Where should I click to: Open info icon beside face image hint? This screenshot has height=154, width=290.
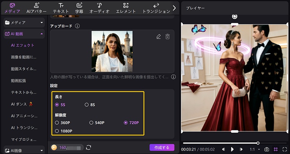[x=173, y=77]
